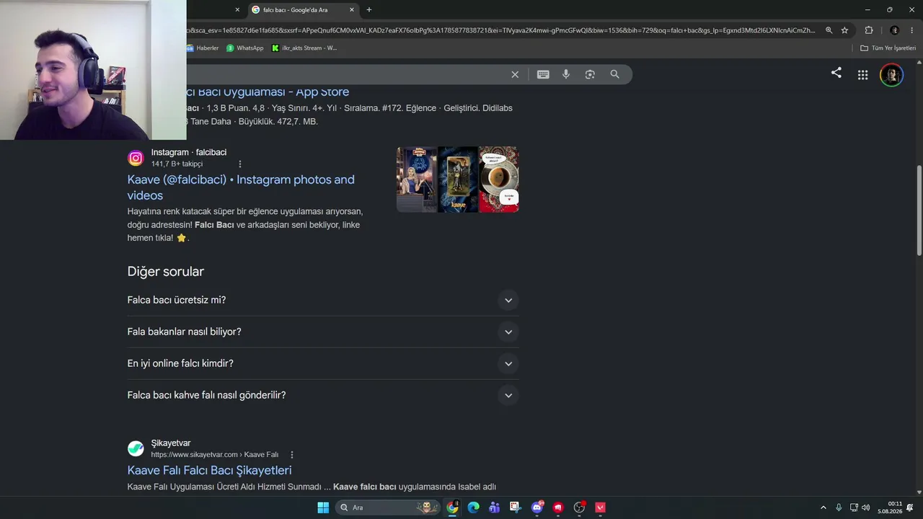Open the Google account avatar menu
The image size is (923, 519).
[891, 75]
